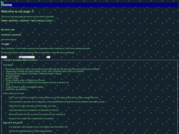
Task: Click the 'To start with, here's a little something' line
Action: pyautogui.click(x=38, y=53)
